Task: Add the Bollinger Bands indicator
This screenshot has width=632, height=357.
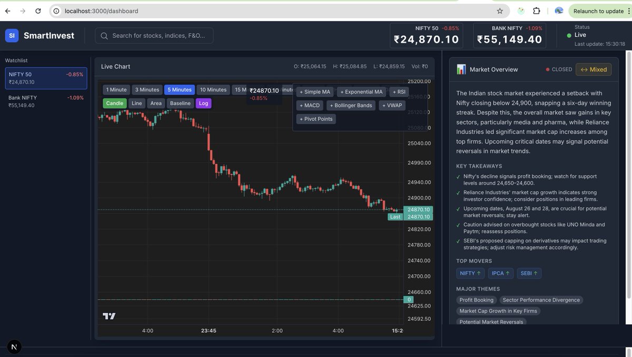Action: (351, 105)
